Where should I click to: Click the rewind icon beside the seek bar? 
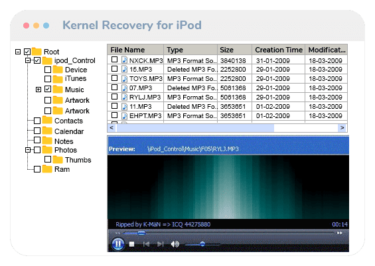click(x=117, y=233)
